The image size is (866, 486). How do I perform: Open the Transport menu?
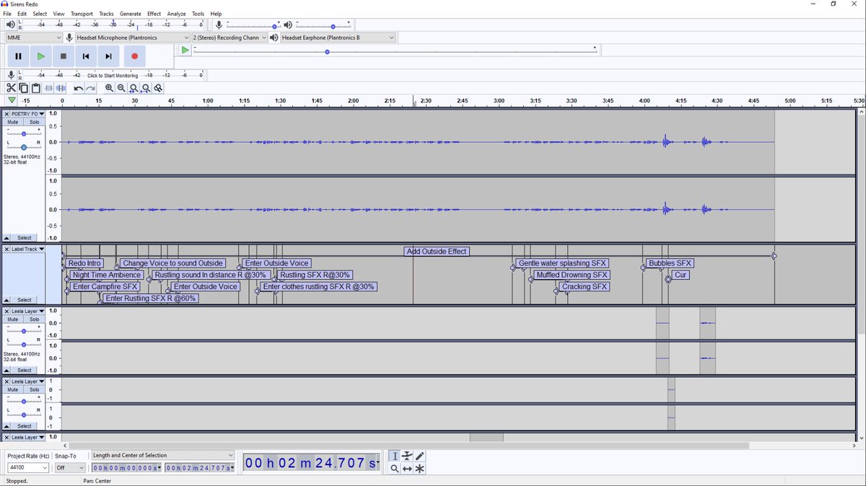(82, 14)
